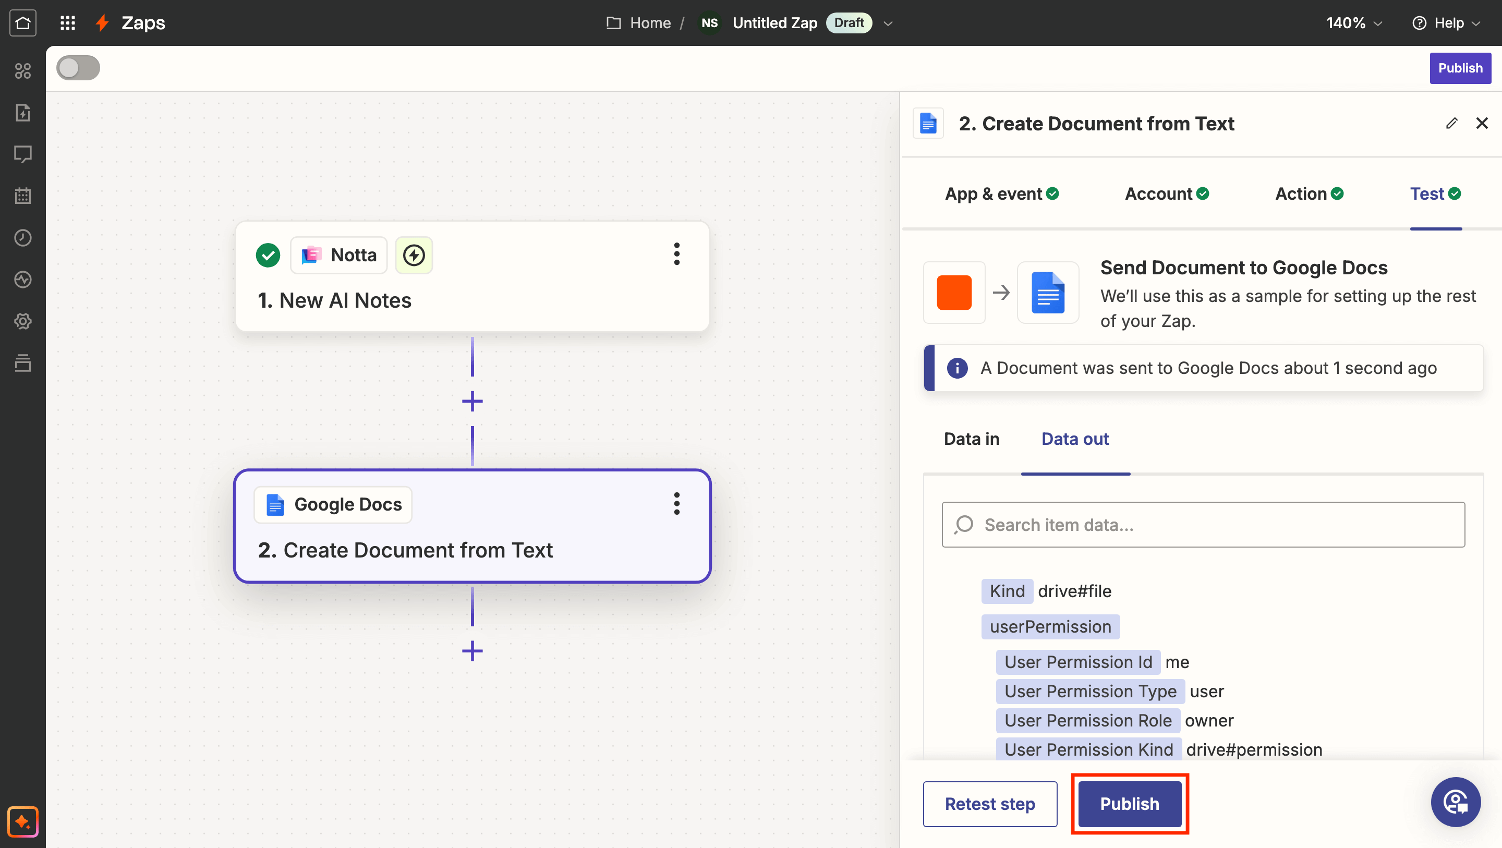Open the history clock icon in sidebar

click(x=23, y=237)
